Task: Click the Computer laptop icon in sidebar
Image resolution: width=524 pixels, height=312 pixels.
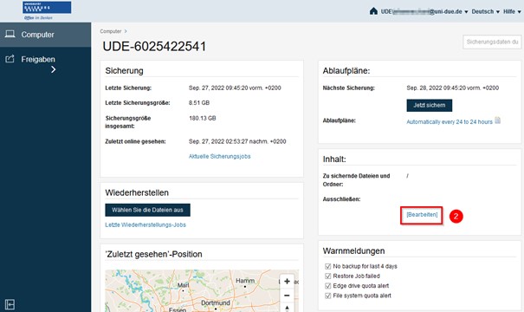Action: point(10,34)
